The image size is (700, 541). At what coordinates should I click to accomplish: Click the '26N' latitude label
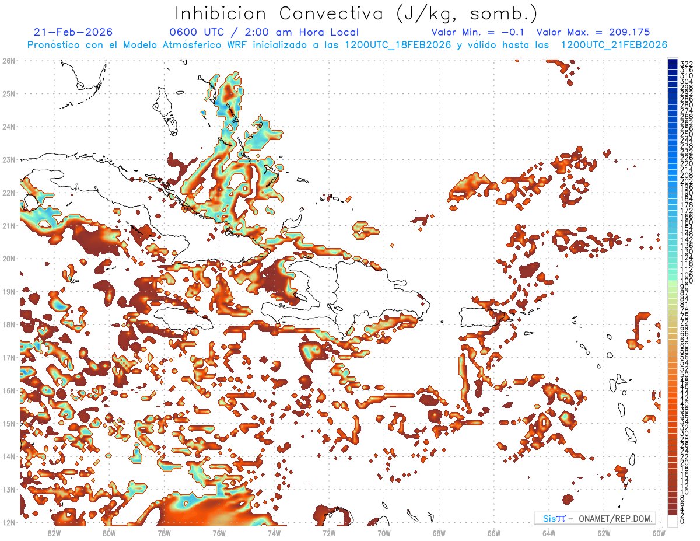9,61
